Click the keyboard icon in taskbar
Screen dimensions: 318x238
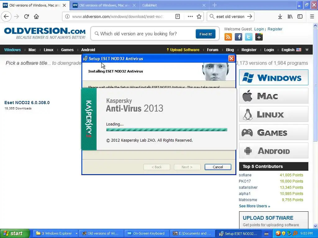(x=266, y=234)
